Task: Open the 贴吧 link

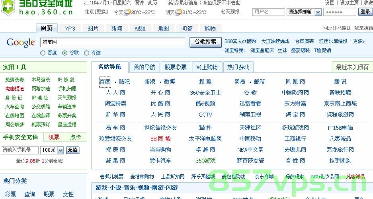Action: click(124, 82)
